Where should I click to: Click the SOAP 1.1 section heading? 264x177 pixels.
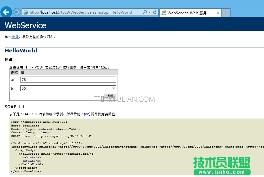tap(15, 107)
